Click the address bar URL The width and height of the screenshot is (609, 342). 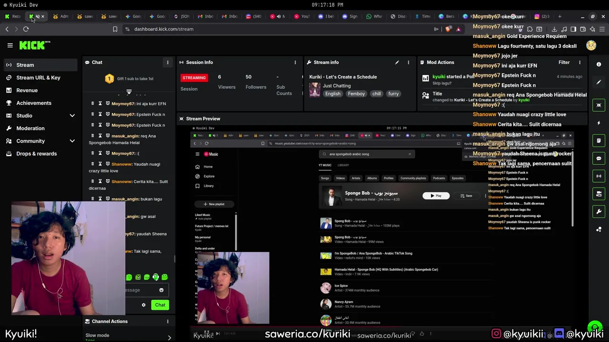point(164,29)
